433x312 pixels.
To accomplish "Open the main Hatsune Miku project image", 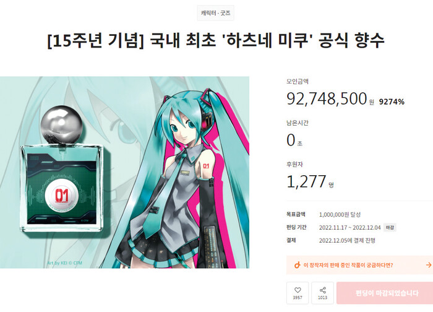I will coord(124,172).
